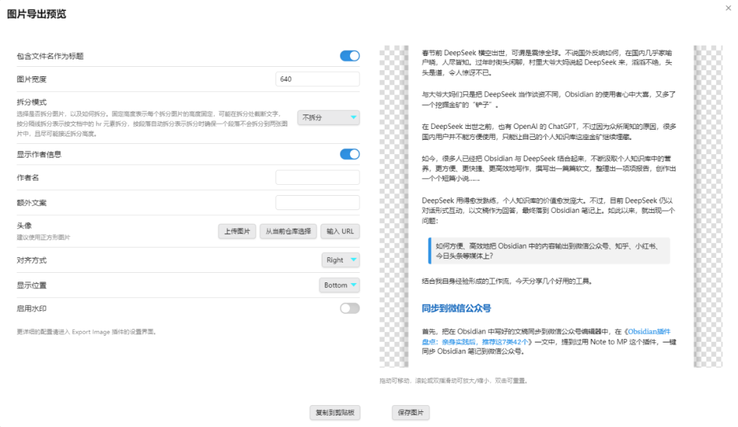
Task: Click the 头像 setting label
Action: click(24, 226)
